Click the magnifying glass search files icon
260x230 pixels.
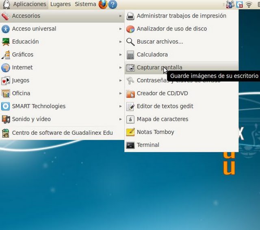click(130, 42)
